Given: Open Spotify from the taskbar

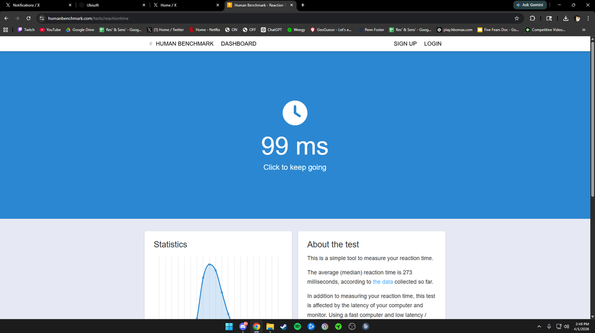Looking at the screenshot, I should [298, 327].
